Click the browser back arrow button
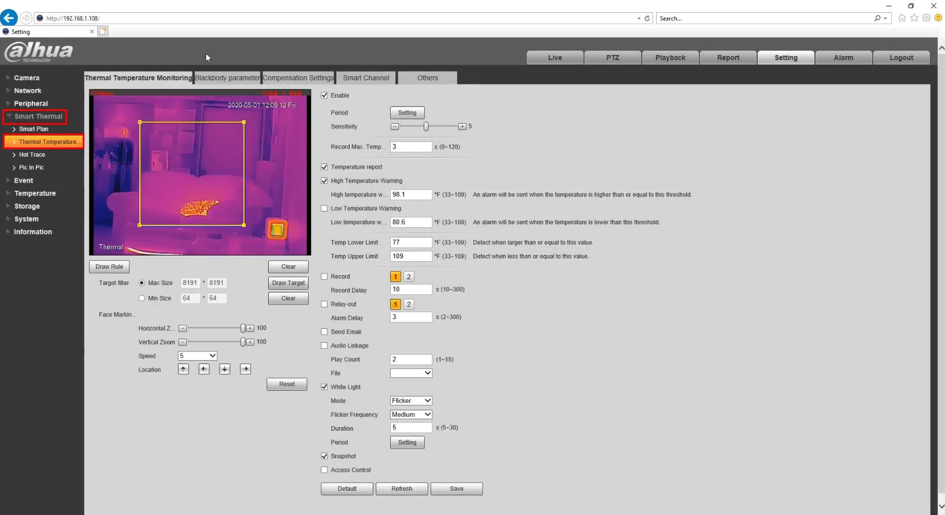Viewport: 945px width, 515px height. click(x=9, y=18)
